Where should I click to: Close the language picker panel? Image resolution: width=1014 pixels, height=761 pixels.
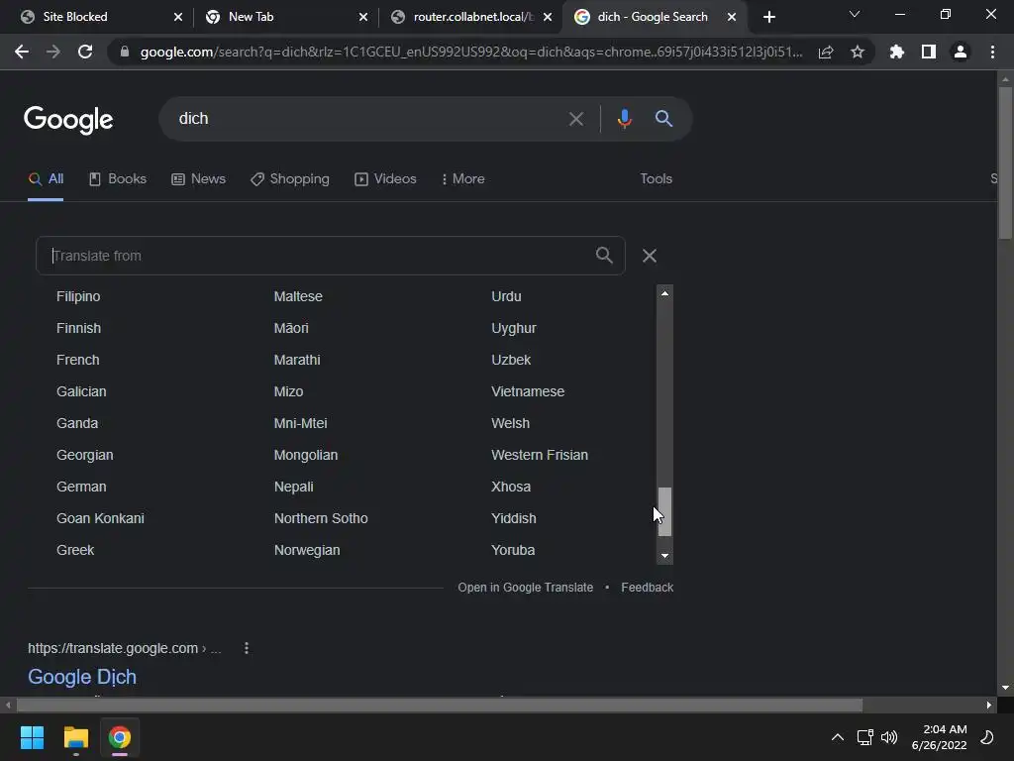650,256
